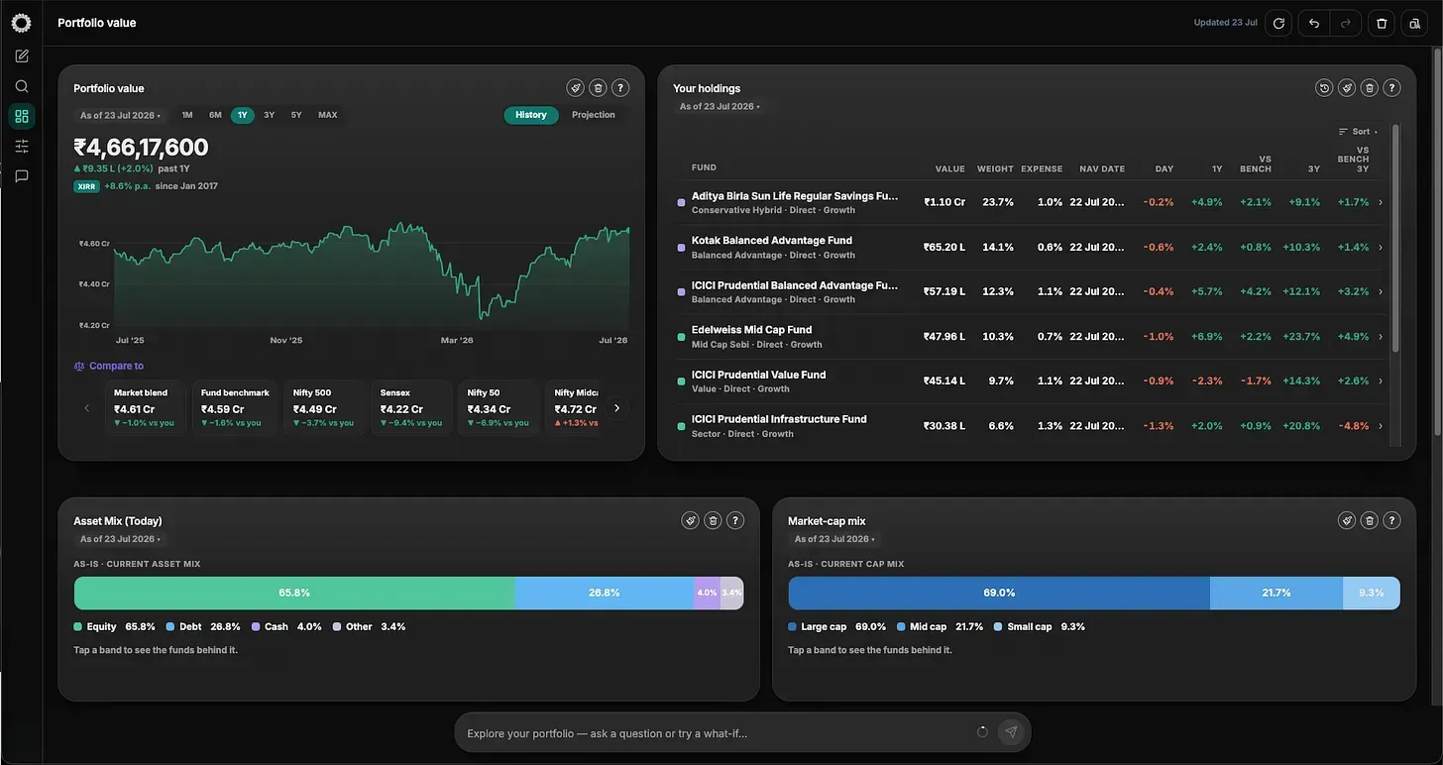Viewport: 1443px width, 765px height.
Task: Show previous comparison cards with left arrow
Action: (87, 407)
